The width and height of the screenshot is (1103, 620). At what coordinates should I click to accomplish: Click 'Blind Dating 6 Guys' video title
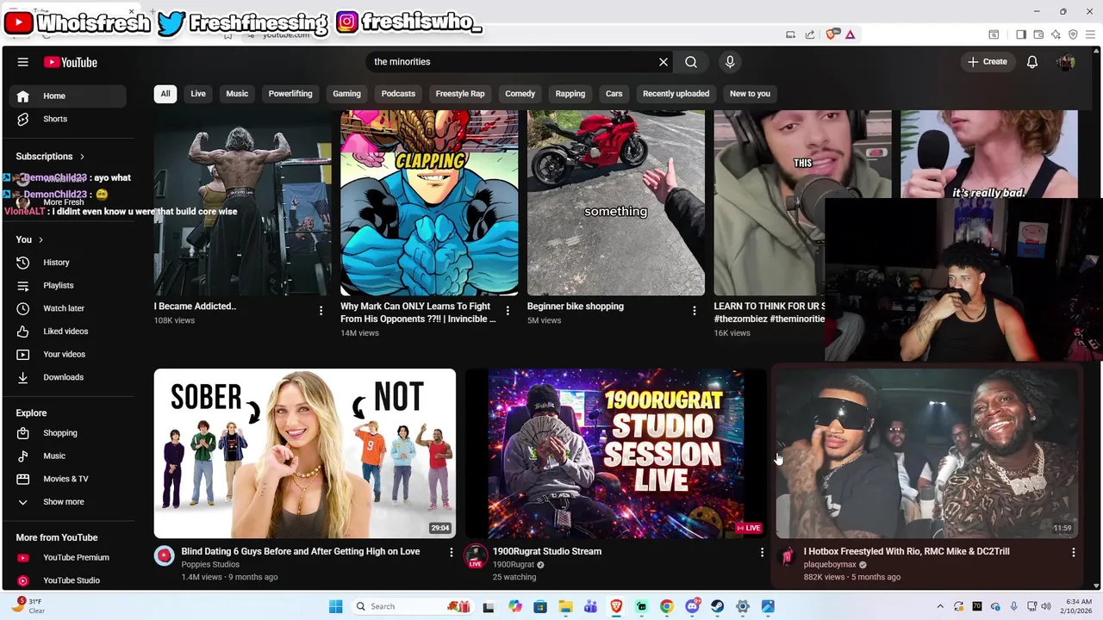301,551
